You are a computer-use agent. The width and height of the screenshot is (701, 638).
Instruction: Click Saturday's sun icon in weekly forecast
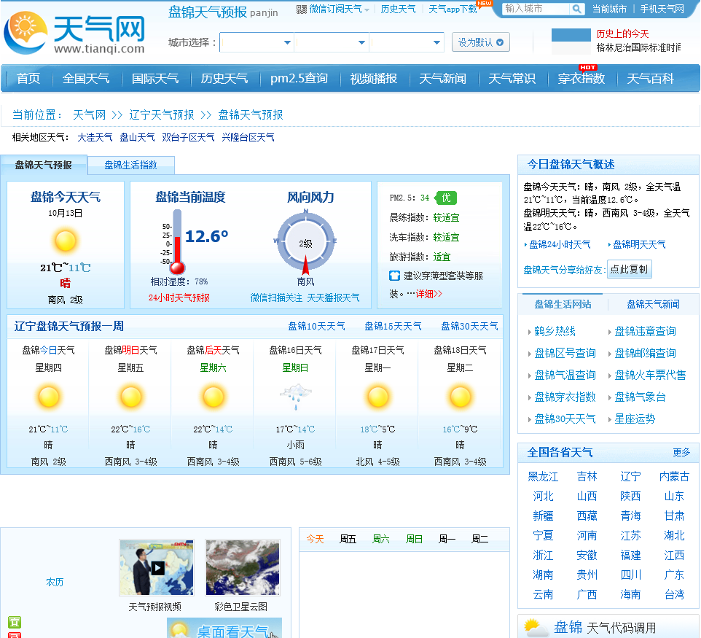214,397
